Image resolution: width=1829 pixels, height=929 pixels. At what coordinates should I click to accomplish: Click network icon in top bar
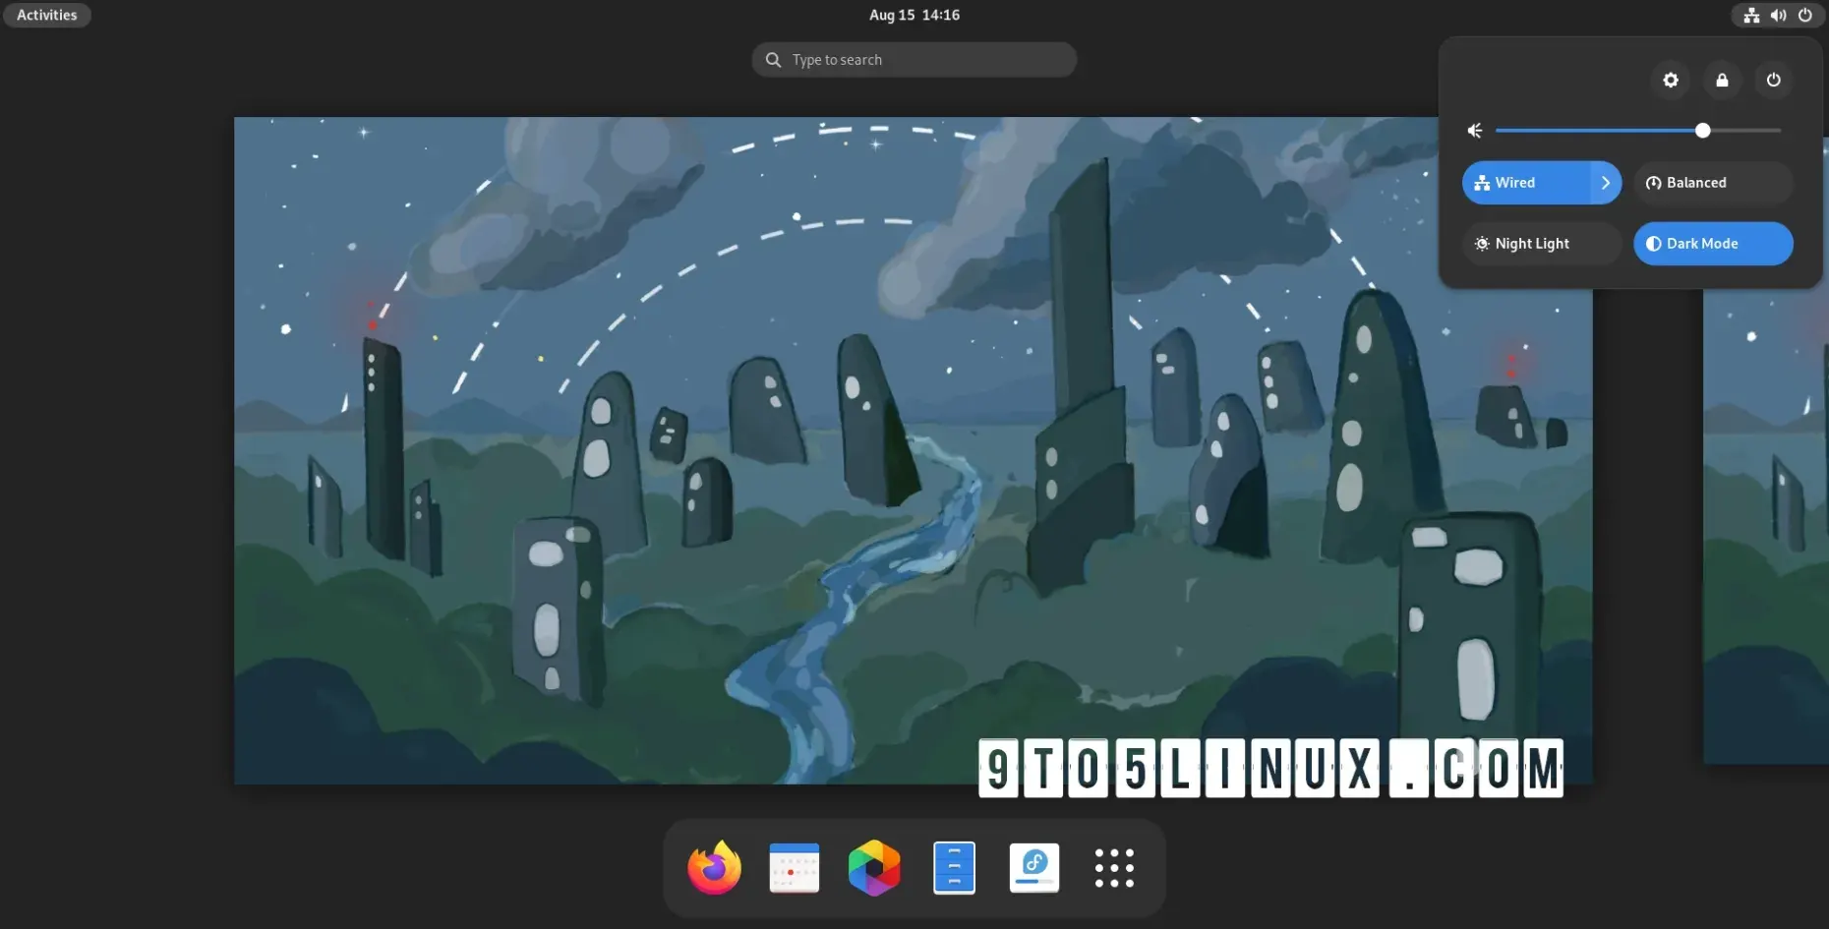point(1751,15)
